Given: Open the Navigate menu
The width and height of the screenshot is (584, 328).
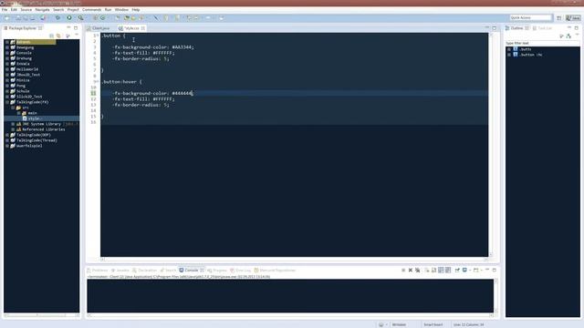Looking at the screenshot, I should (x=42, y=10).
